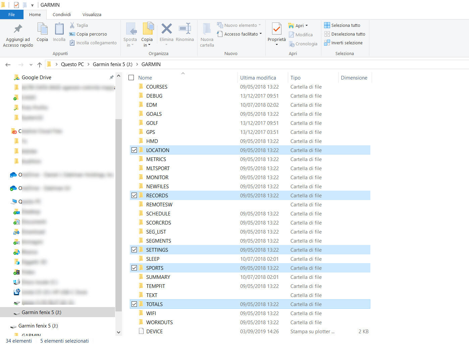
Task: Click the Rinomina rename icon
Action: [x=185, y=30]
